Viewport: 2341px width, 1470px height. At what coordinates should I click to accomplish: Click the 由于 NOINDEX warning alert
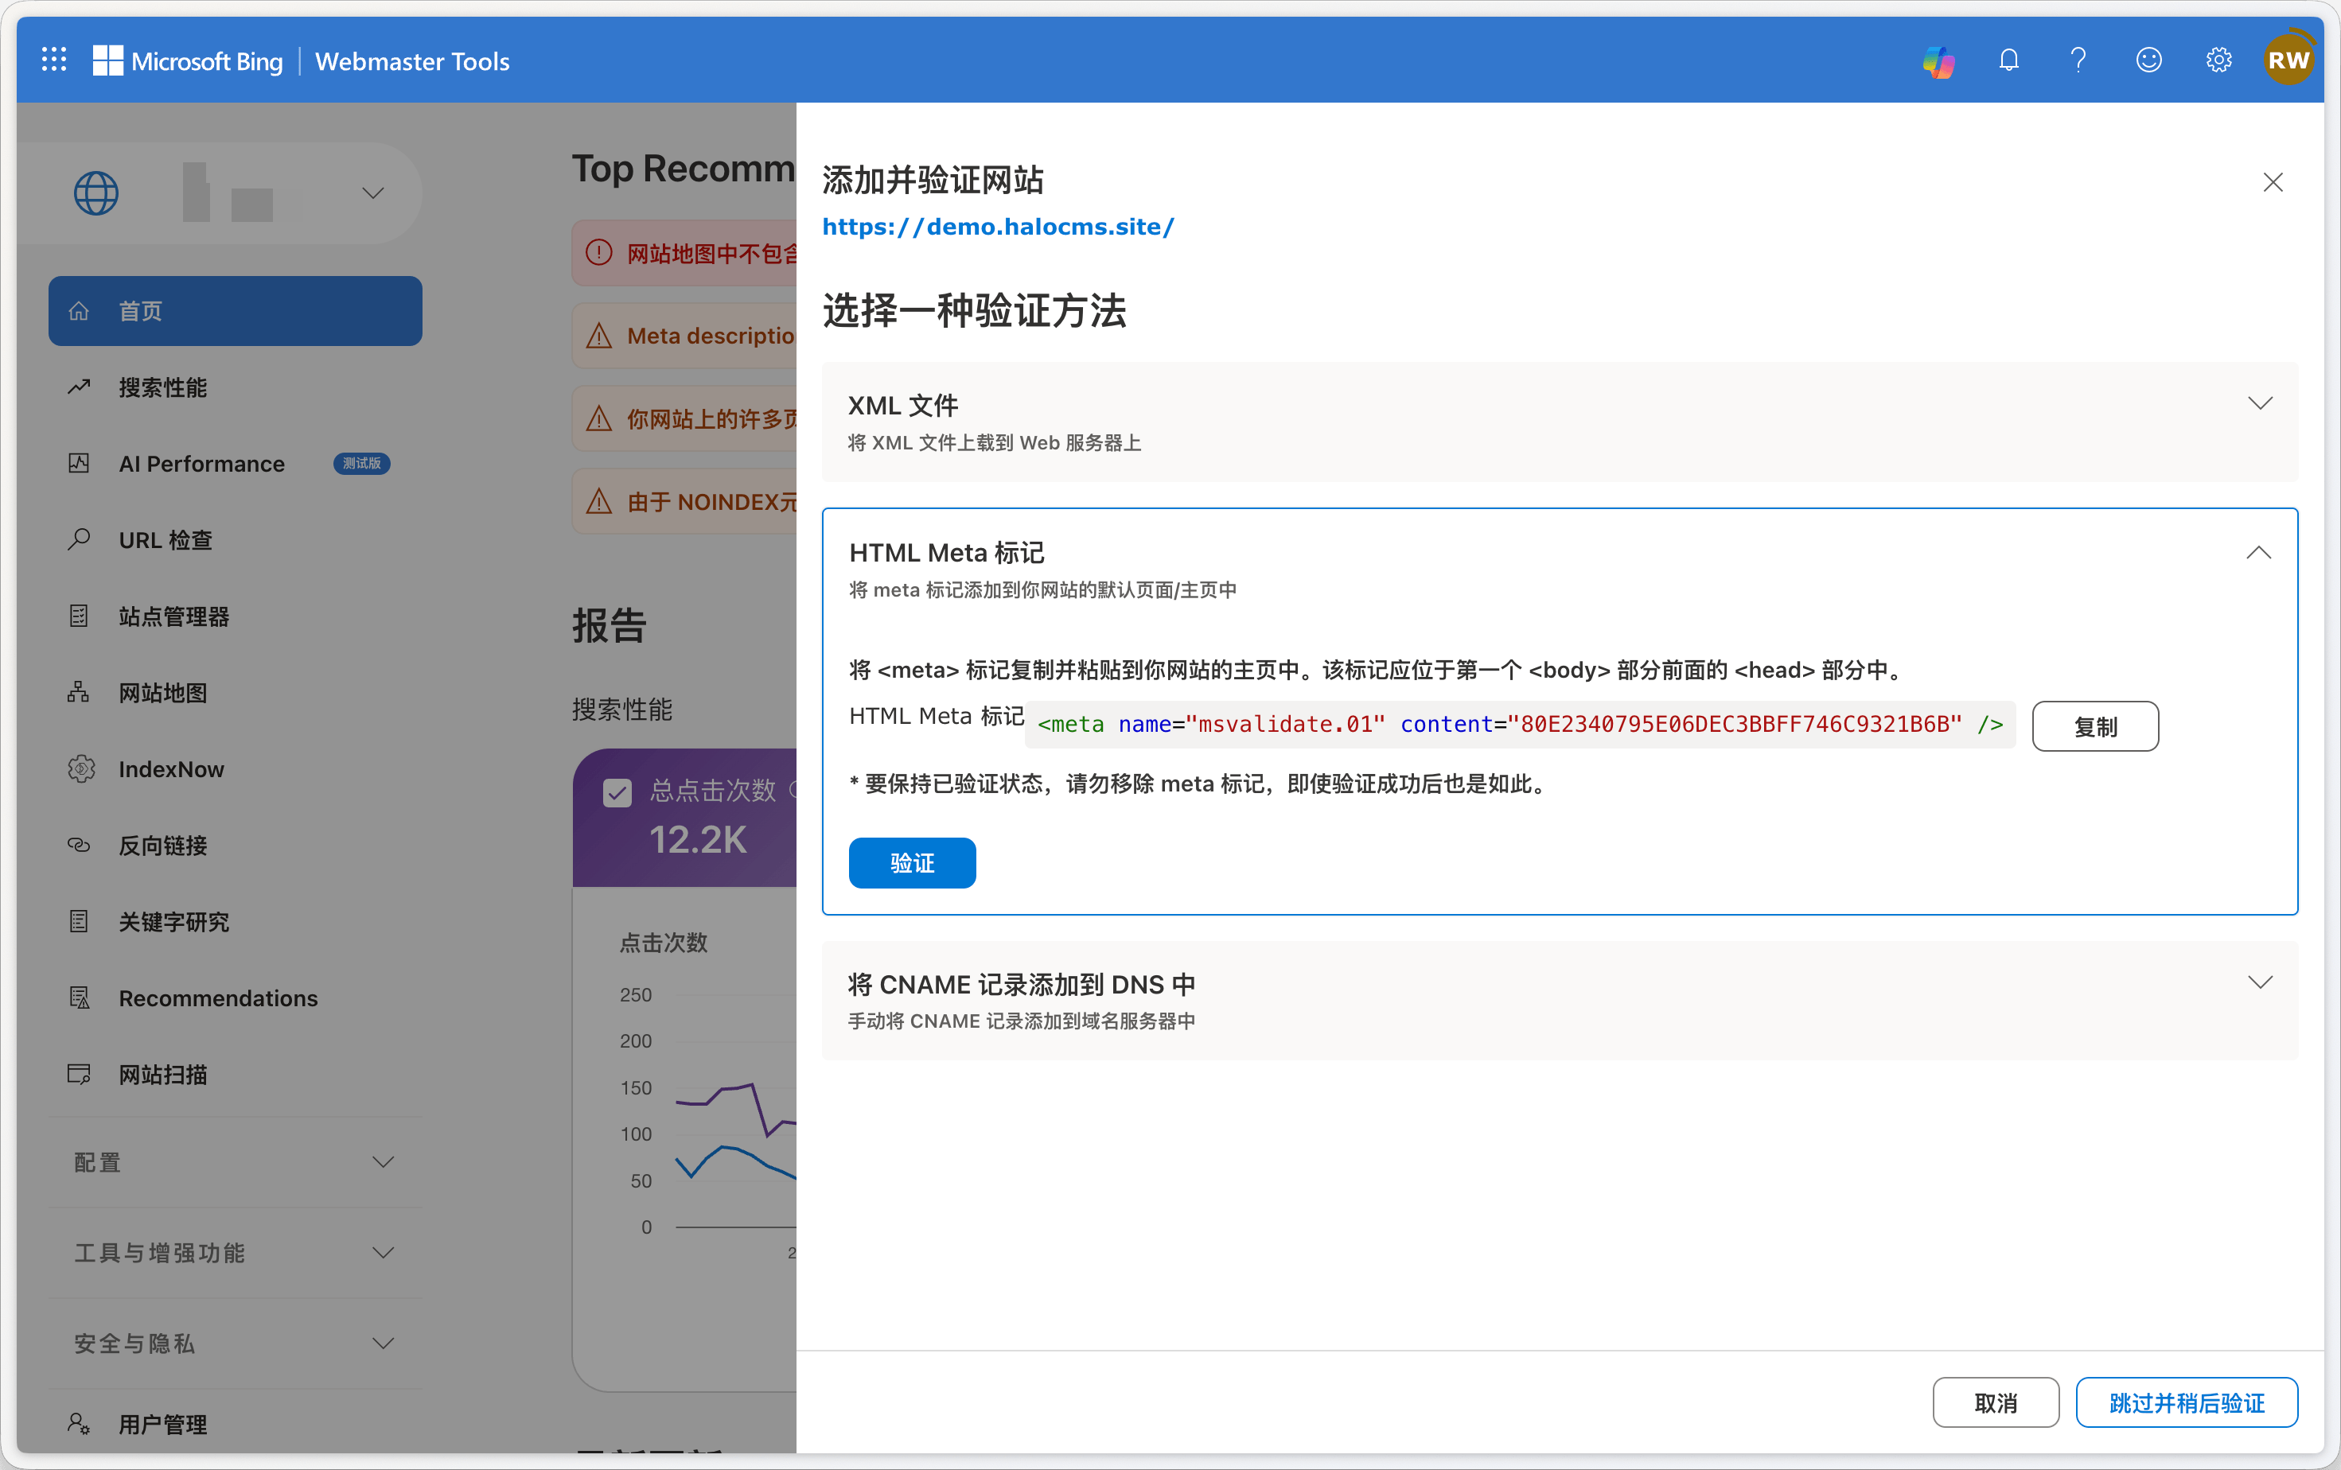(684, 501)
